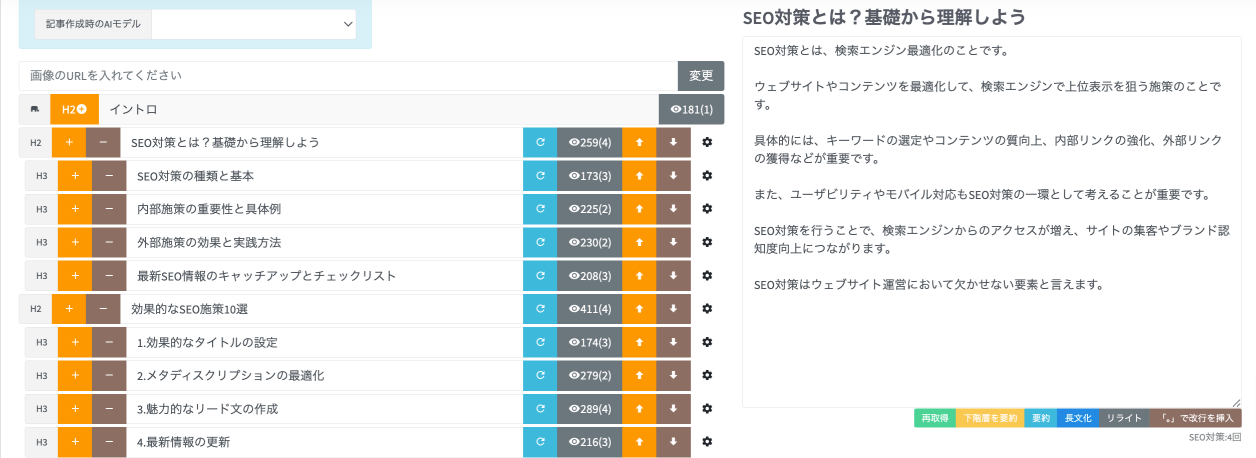Click the 長文化 button
The image size is (1256, 458).
[1078, 418]
